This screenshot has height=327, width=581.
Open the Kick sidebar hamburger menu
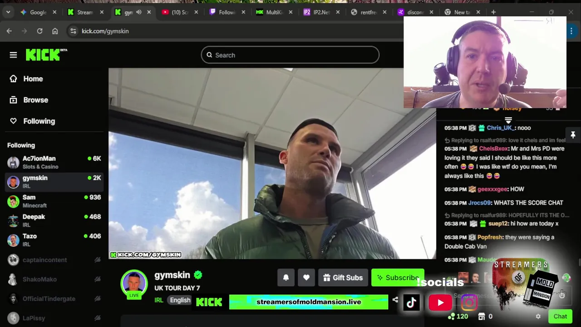click(13, 55)
